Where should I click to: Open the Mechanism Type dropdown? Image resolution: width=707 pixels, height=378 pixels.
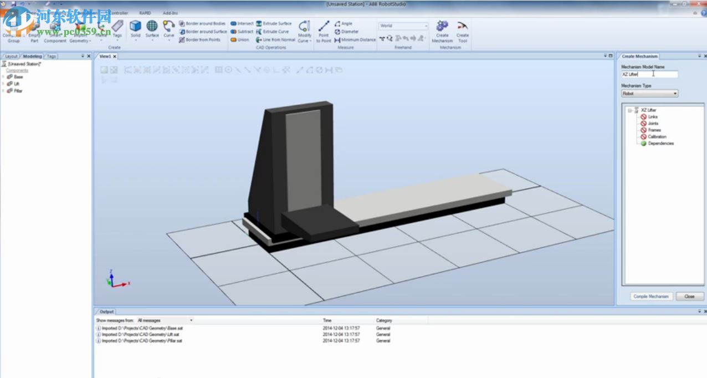coord(675,93)
